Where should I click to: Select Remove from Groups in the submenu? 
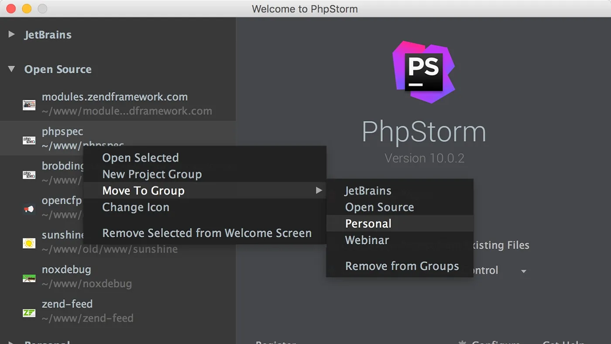coord(402,266)
